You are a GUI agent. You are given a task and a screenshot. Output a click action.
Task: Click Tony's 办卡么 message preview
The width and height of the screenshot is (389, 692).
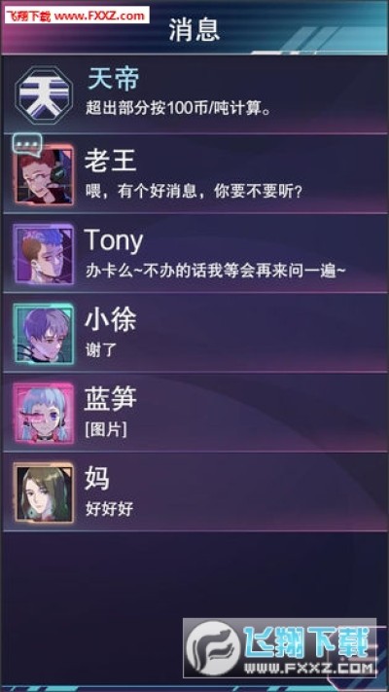[216, 271]
